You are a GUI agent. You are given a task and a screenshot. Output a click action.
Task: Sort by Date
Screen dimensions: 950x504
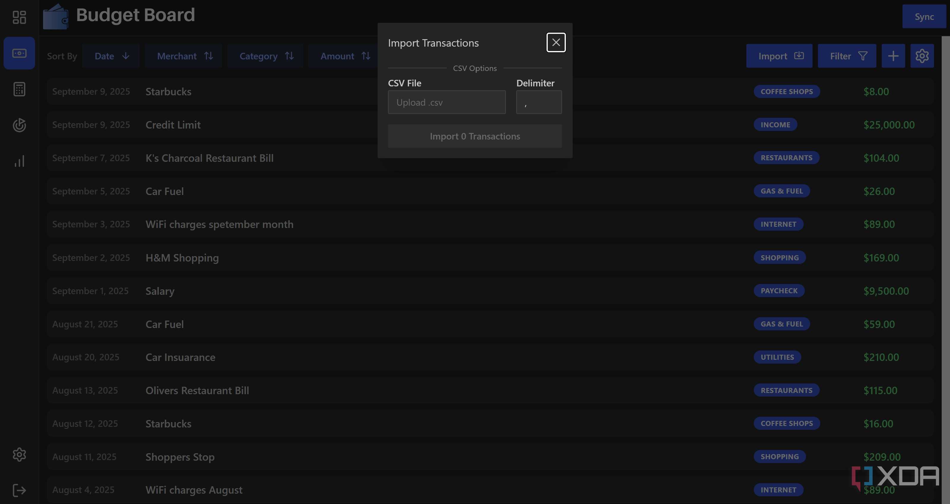tap(111, 56)
